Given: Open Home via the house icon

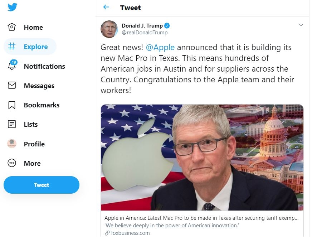Looking at the screenshot, I should click(12, 27).
